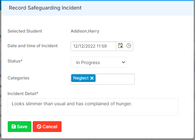Focus the 12/12/2022 11:59 date field
This screenshot has width=195, height=140.
(x=93, y=46)
